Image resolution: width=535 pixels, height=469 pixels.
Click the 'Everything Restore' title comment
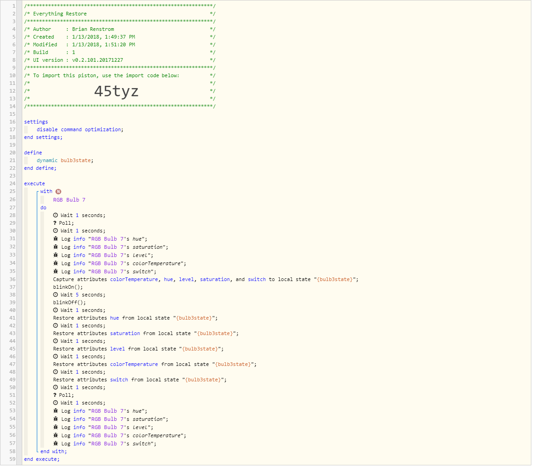coord(120,14)
